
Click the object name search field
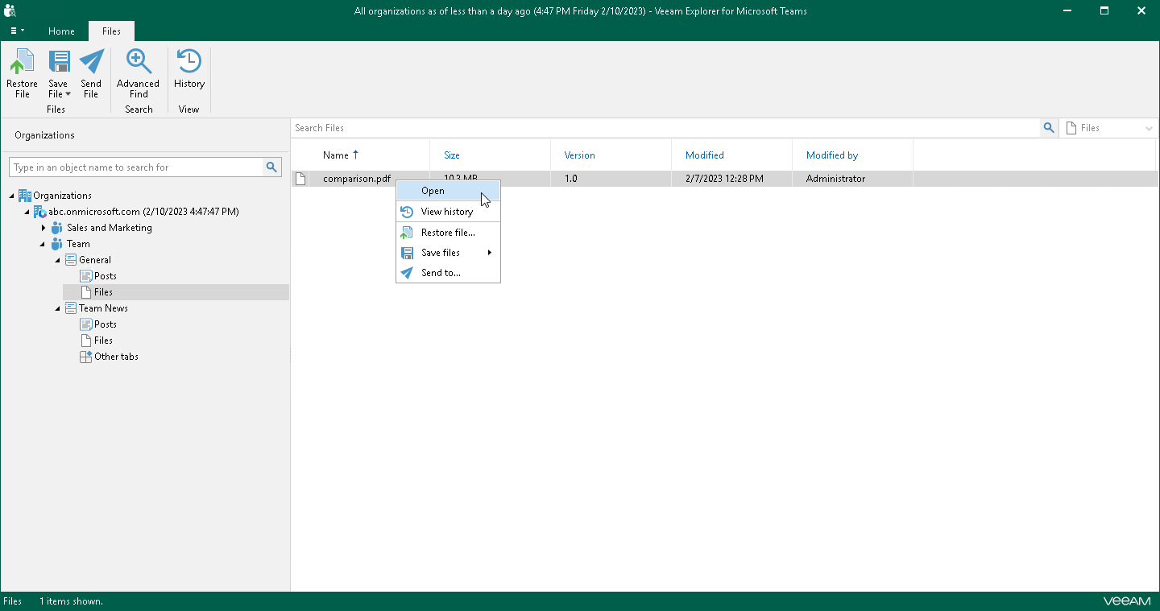click(x=137, y=167)
